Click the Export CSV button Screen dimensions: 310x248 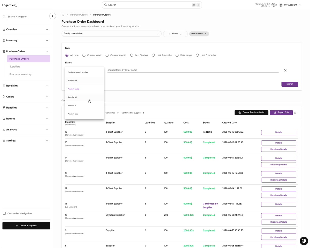pyautogui.click(x=281, y=112)
